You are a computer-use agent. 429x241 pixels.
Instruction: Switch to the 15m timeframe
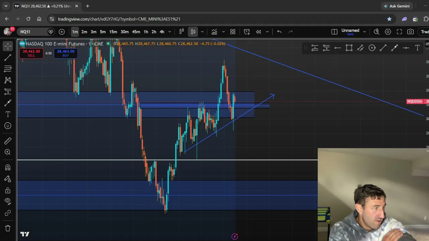[113, 32]
